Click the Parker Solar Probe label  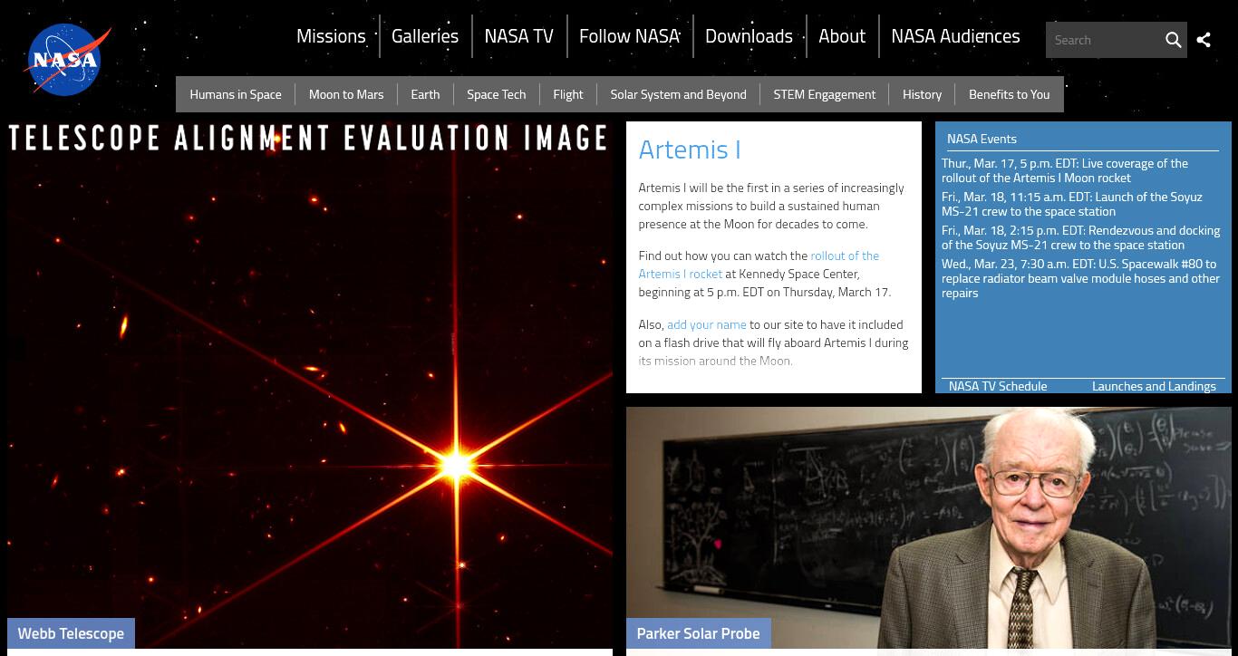[698, 633]
